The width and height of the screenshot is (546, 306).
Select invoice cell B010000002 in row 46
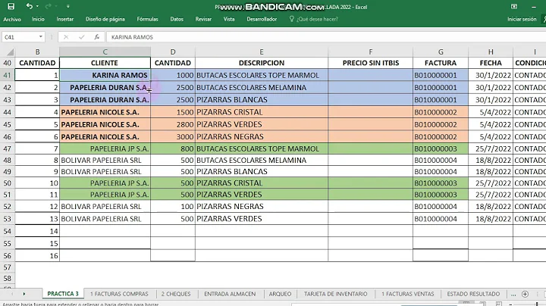[441, 136]
